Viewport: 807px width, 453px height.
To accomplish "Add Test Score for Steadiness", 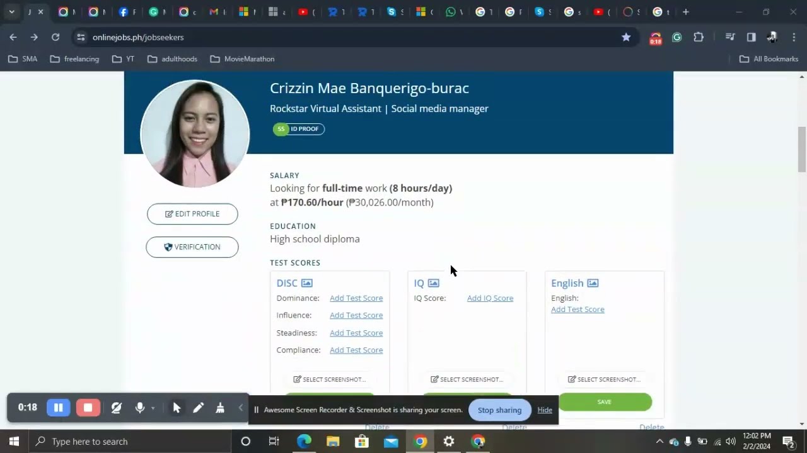I will [x=356, y=333].
